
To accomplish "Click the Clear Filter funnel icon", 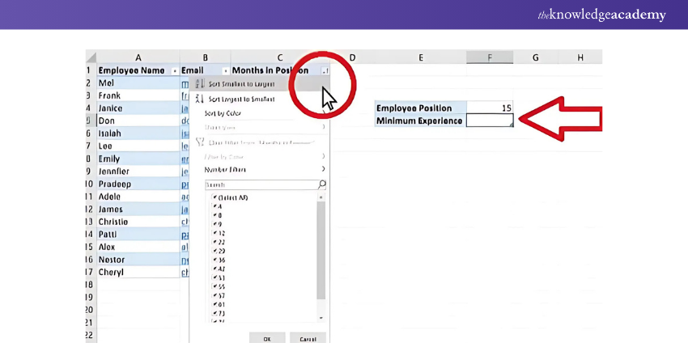I will 200,142.
